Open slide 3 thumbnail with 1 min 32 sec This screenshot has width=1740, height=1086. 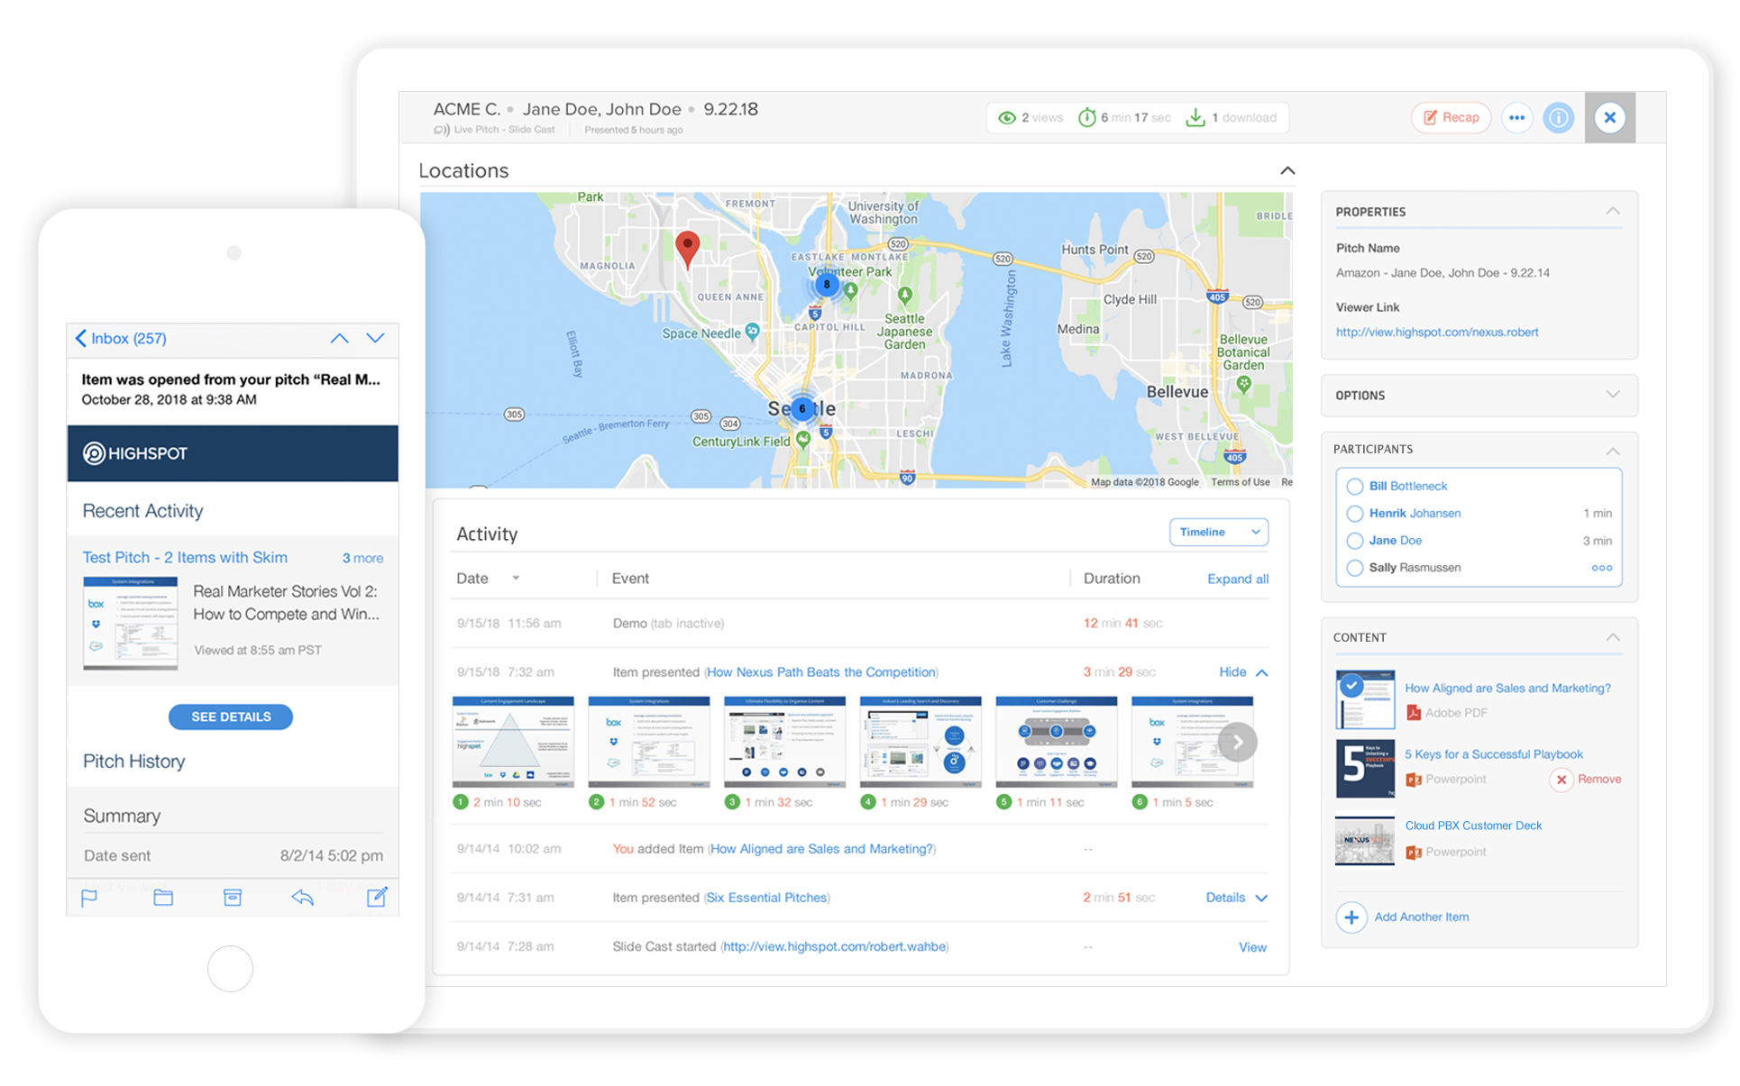pos(784,741)
